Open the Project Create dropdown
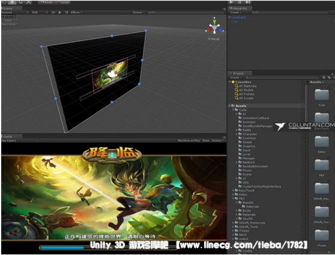This screenshot has height=255, width=335. [x=236, y=78]
